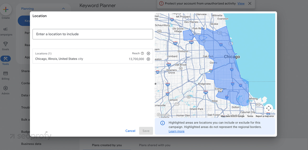Dismiss the unauthorized activity alert

coord(250,3)
